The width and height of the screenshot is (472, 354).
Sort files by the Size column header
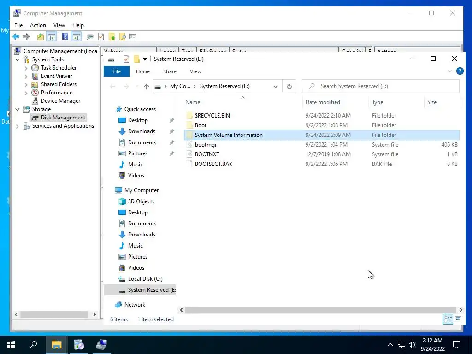[x=442, y=102]
